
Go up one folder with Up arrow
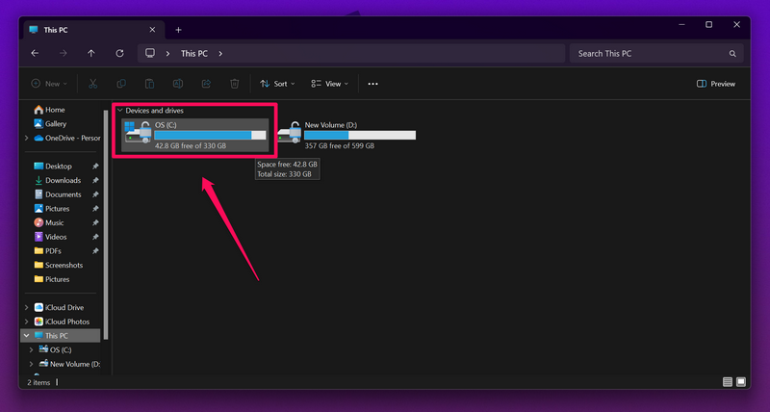coord(91,54)
